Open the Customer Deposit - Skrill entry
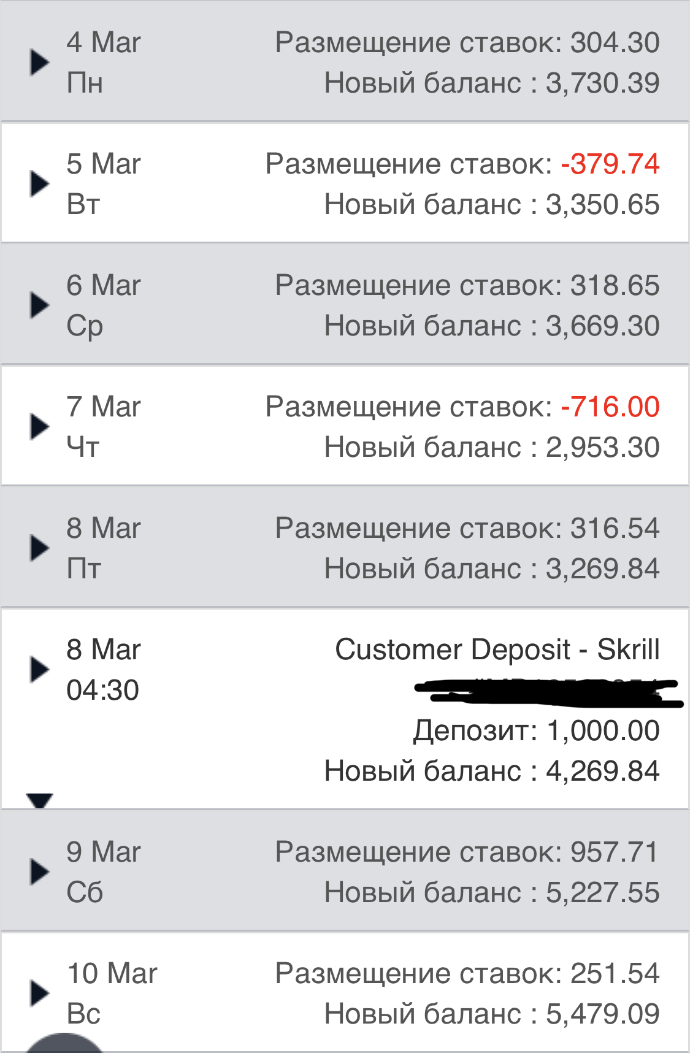 [497, 649]
